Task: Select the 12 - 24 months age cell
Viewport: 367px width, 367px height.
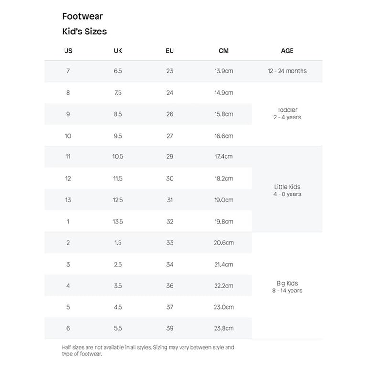Action: tap(287, 71)
